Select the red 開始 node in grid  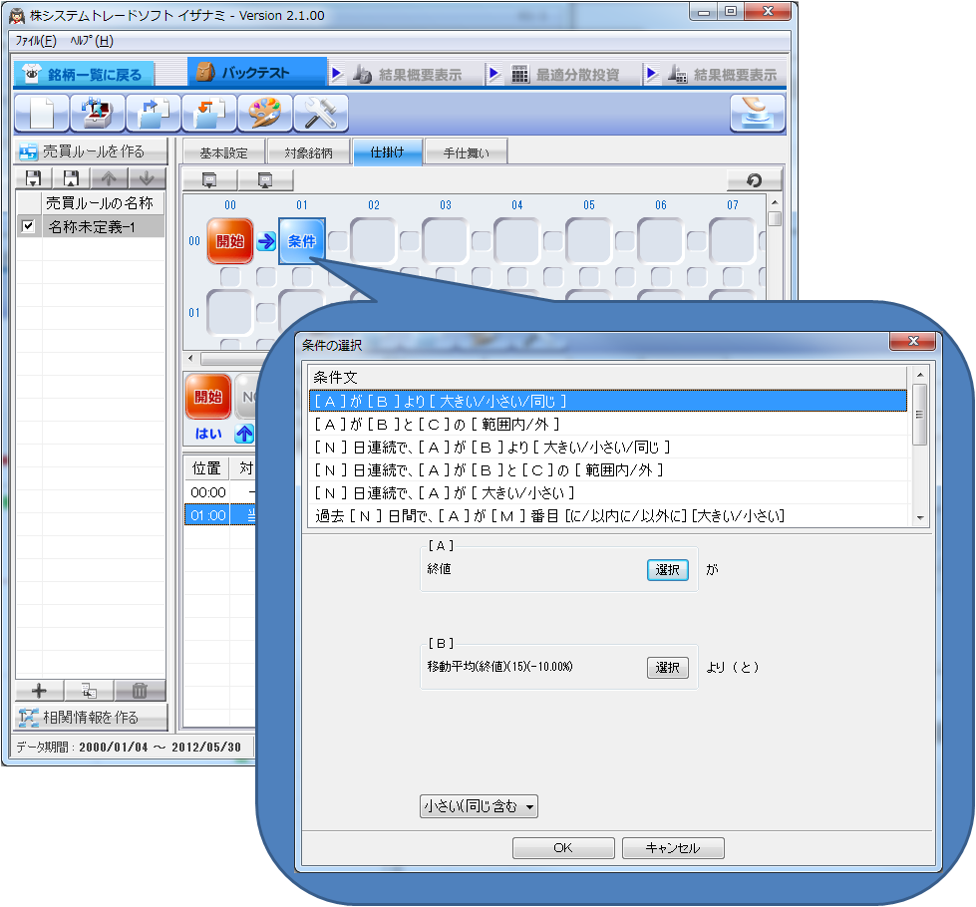tap(229, 241)
